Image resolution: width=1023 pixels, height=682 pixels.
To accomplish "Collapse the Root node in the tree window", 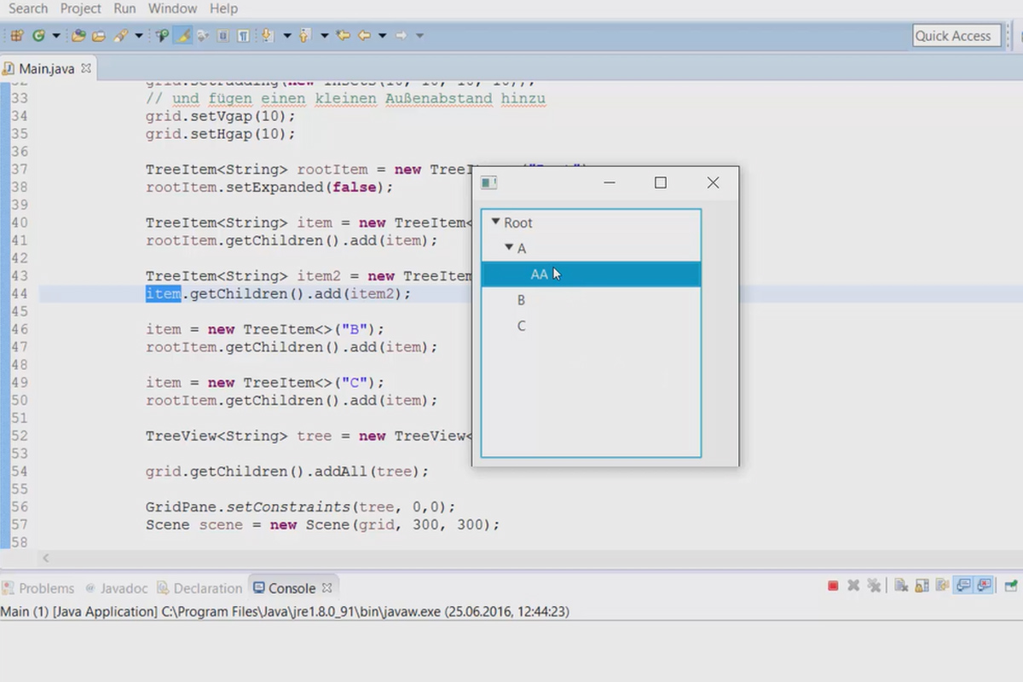I will point(495,223).
